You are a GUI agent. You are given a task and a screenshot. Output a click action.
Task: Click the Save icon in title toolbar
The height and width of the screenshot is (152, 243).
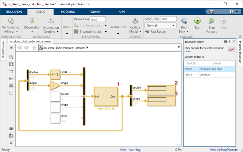(x=212, y=12)
